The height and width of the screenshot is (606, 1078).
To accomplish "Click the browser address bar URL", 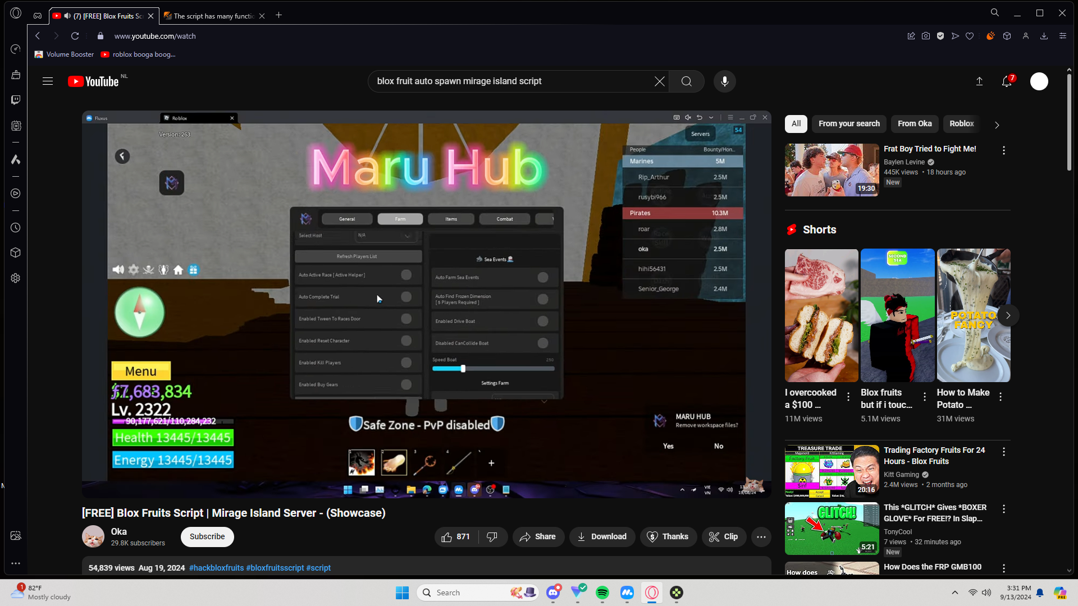I will (x=155, y=36).
